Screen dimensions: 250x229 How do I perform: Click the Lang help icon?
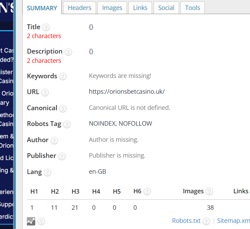47,172
